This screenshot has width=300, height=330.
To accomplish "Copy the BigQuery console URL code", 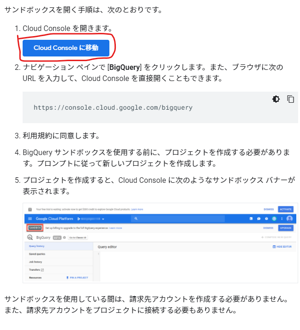I will click(291, 99).
